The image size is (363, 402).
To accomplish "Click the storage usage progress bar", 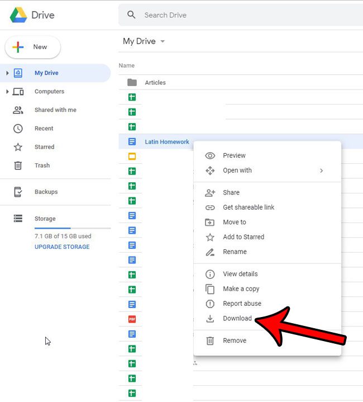I will click(x=72, y=228).
